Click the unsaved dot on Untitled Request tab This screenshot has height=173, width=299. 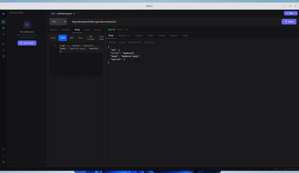click(74, 14)
